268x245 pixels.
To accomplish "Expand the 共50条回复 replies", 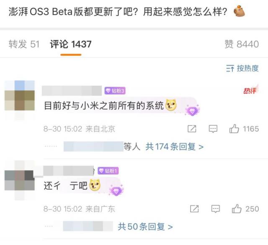I will pyautogui.click(x=145, y=227).
